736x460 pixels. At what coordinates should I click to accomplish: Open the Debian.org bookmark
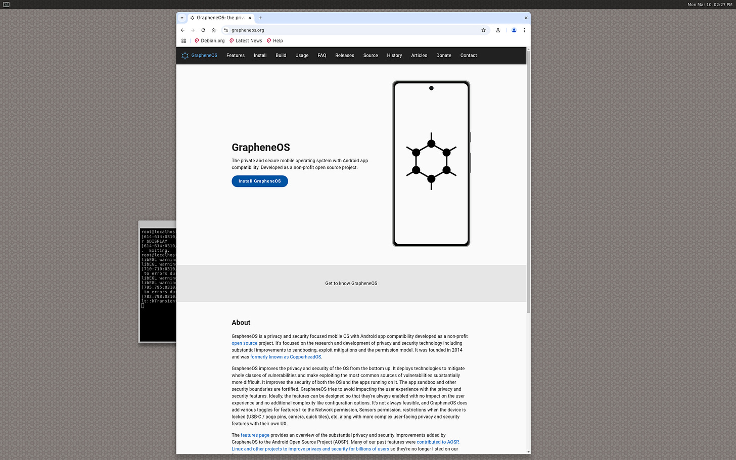pos(209,41)
